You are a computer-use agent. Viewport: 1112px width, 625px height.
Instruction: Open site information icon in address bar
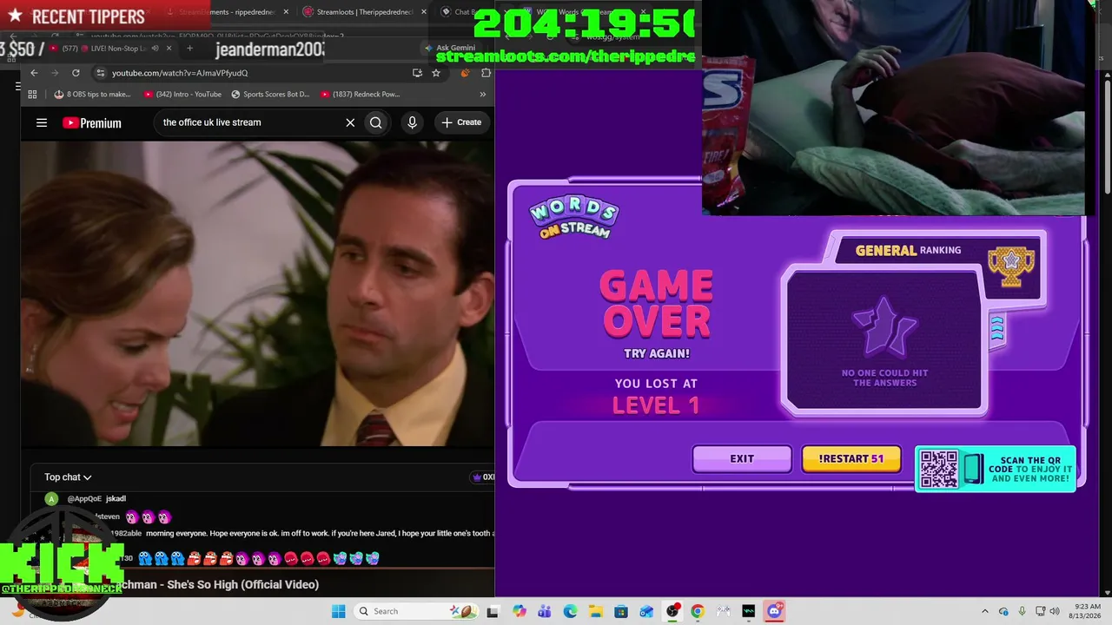click(101, 73)
